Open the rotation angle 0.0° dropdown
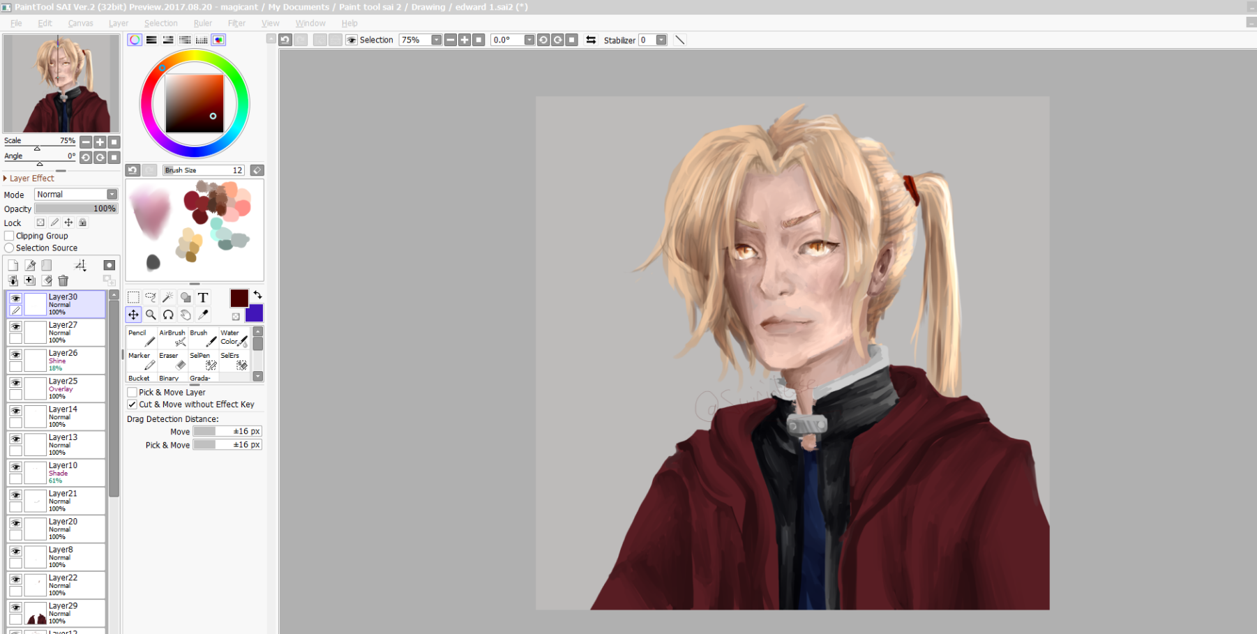Viewport: 1257px width, 634px height. (x=529, y=40)
